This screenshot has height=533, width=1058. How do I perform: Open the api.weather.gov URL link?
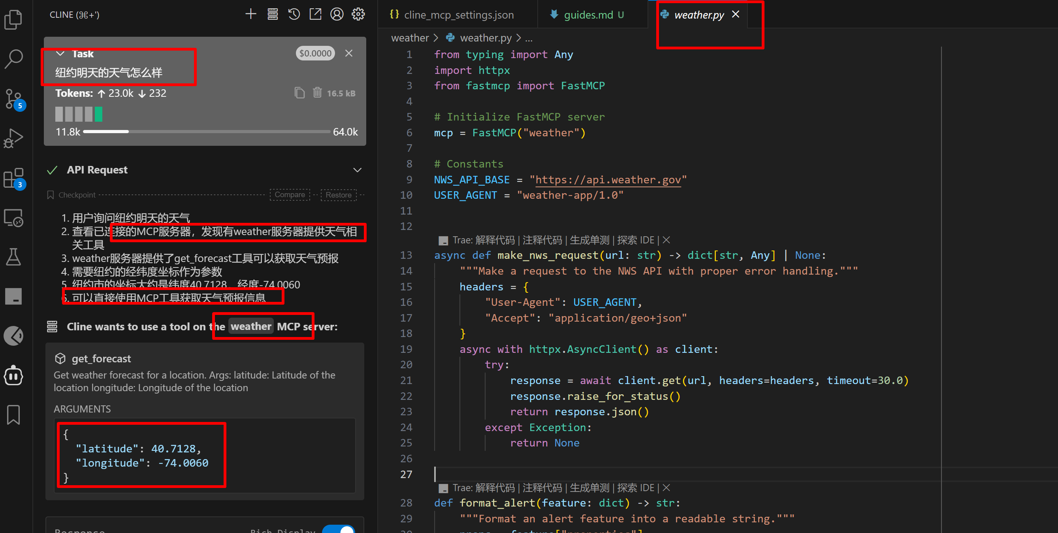(608, 180)
